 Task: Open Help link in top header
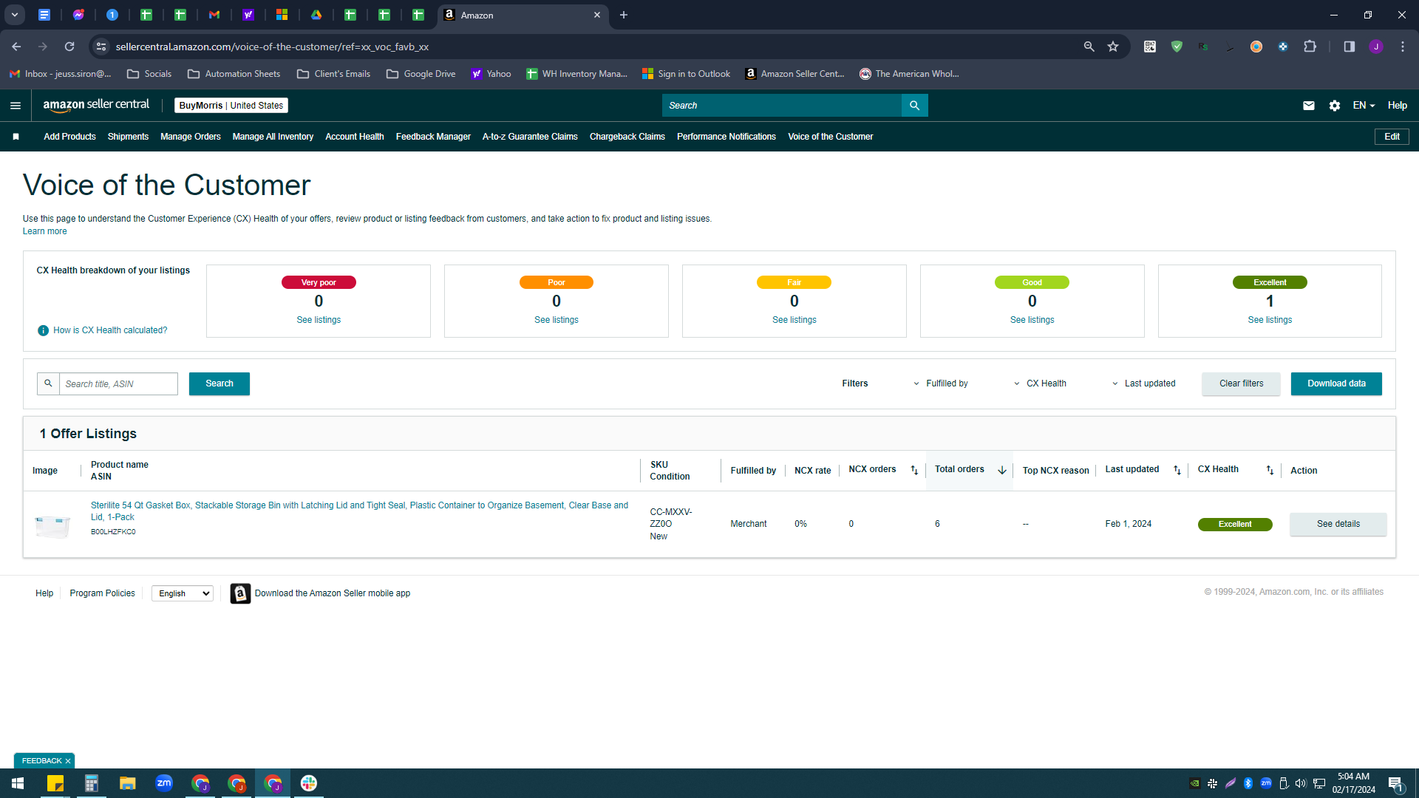(x=1397, y=106)
